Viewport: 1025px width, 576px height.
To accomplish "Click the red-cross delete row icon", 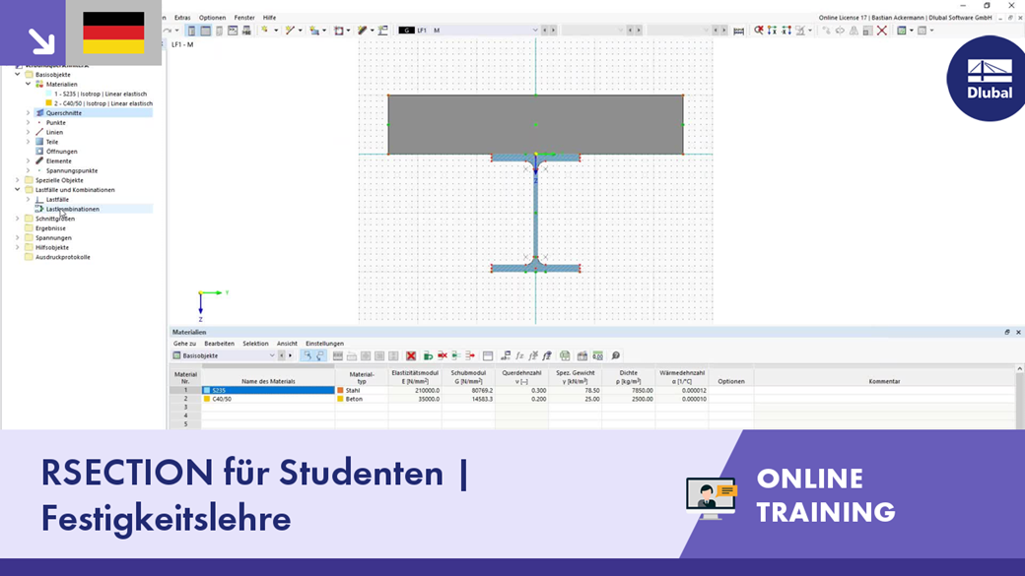I will click(443, 355).
